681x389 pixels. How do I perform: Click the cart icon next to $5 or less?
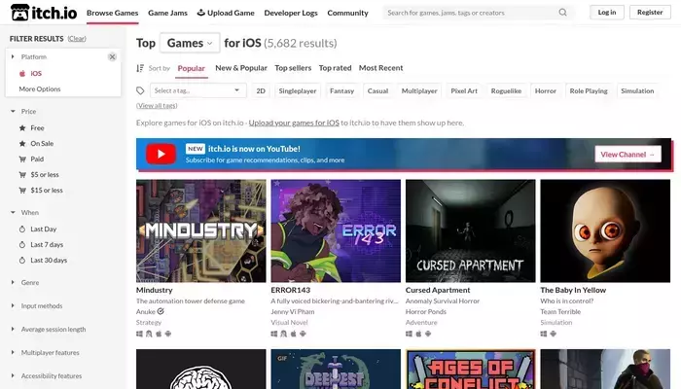22,174
